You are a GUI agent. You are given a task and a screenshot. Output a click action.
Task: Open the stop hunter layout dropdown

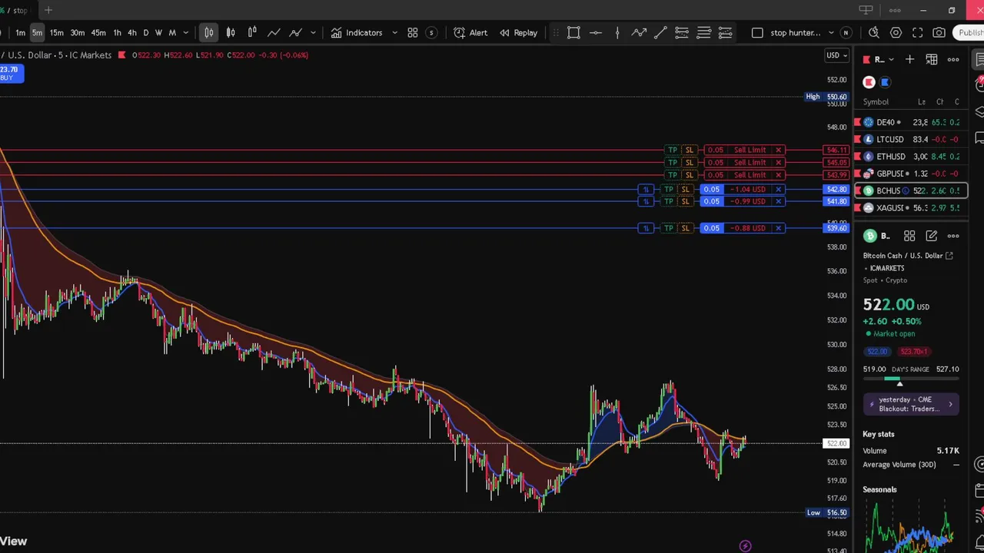831,32
